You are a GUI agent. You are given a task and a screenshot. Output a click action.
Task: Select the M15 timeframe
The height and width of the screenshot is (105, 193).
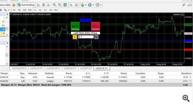coord(24,10)
